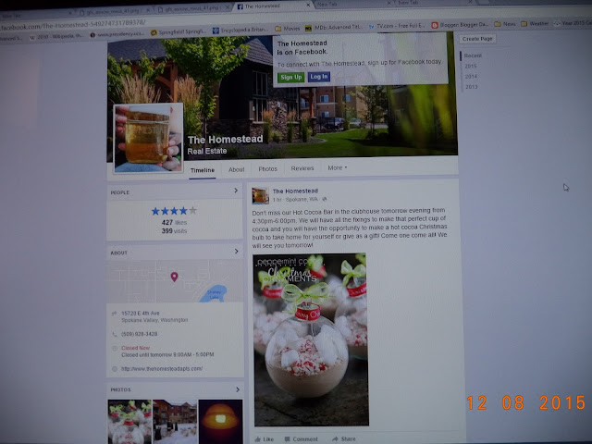592x444 pixels.
Task: Close The Homestead browser tab
Action: 308,5
